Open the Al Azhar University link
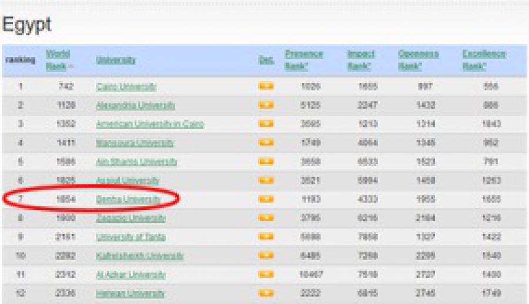 tap(130, 275)
